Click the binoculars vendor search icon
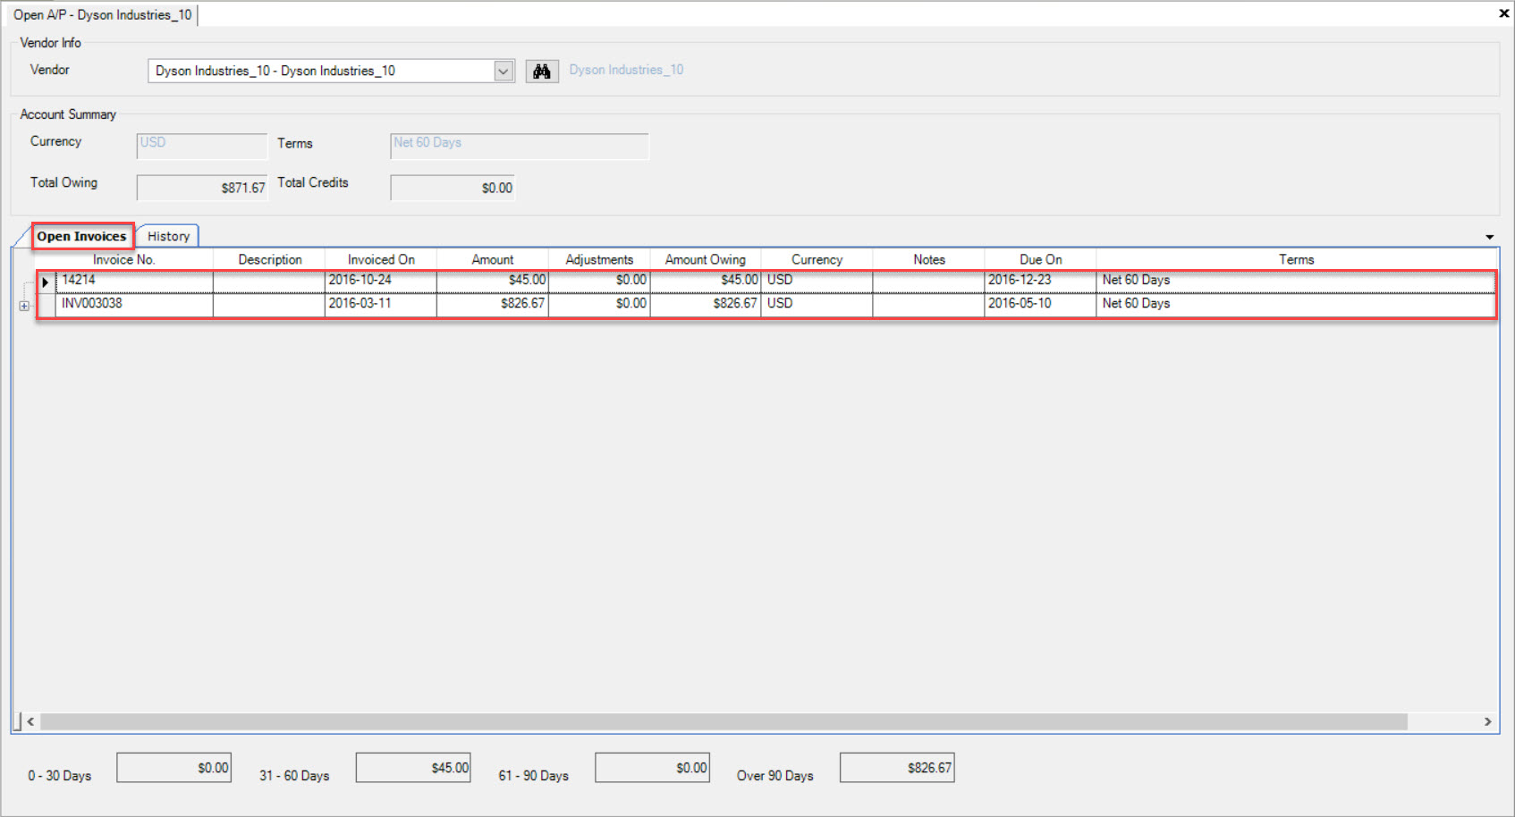This screenshot has width=1515, height=817. click(x=542, y=72)
